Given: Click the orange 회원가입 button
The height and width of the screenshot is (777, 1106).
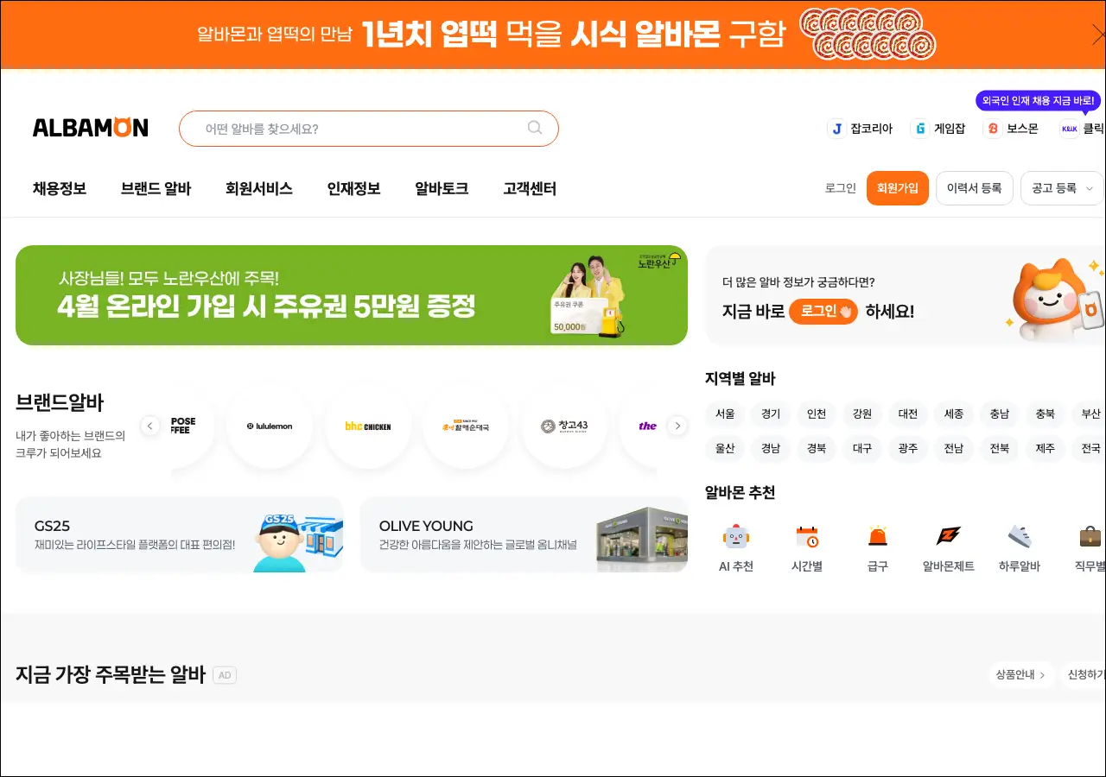Looking at the screenshot, I should pos(897,188).
